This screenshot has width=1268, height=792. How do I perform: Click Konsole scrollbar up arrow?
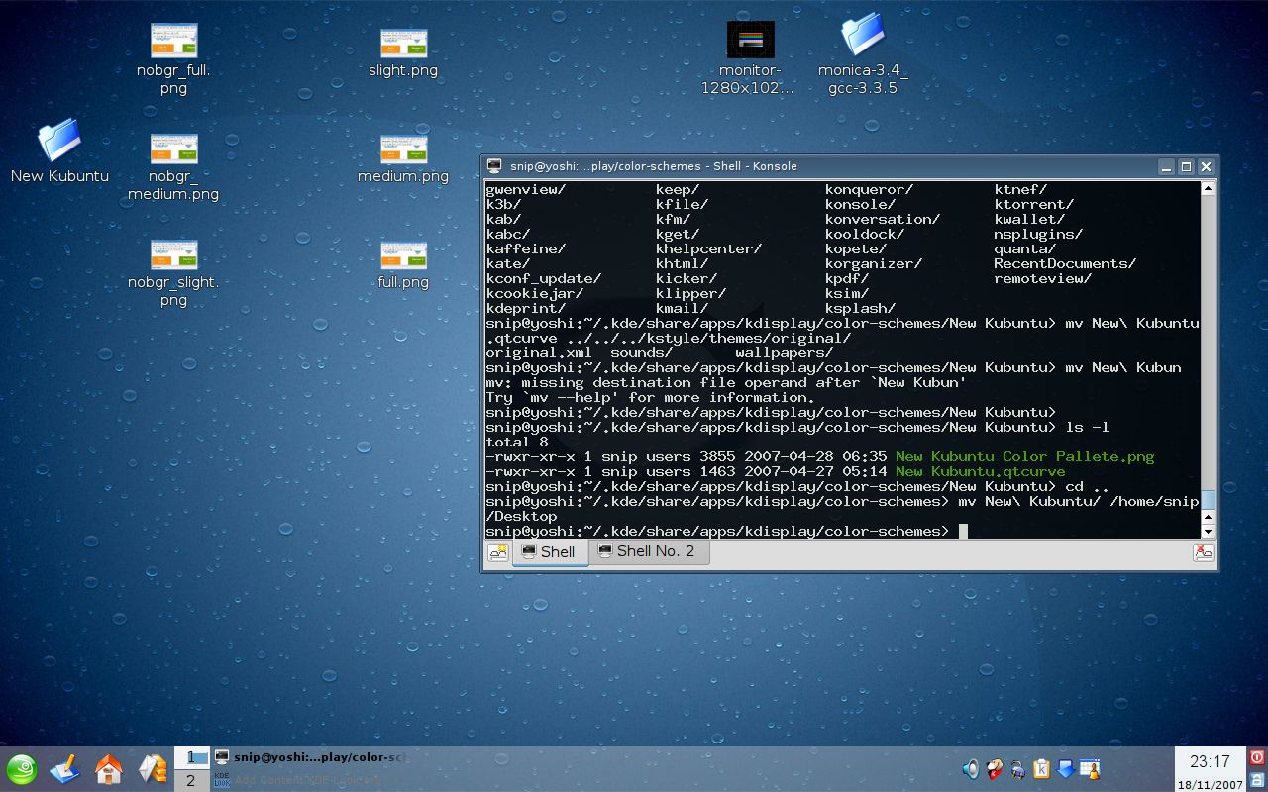coord(1208,188)
